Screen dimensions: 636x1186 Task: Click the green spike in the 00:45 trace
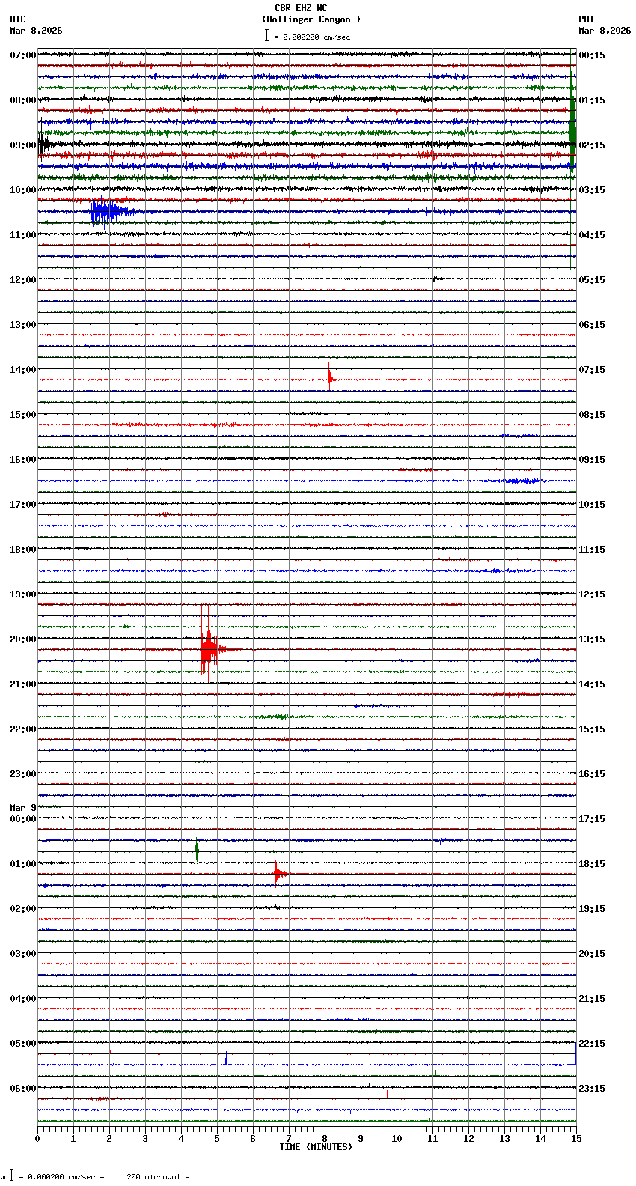click(x=197, y=850)
